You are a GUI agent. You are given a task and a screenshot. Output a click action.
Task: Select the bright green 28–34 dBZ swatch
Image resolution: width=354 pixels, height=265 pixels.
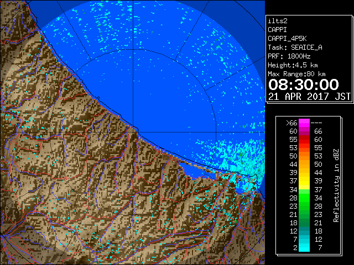coord(304,198)
